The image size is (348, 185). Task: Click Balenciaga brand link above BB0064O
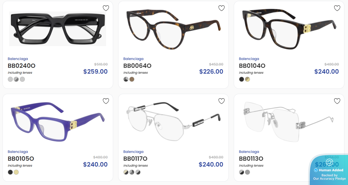(x=134, y=59)
